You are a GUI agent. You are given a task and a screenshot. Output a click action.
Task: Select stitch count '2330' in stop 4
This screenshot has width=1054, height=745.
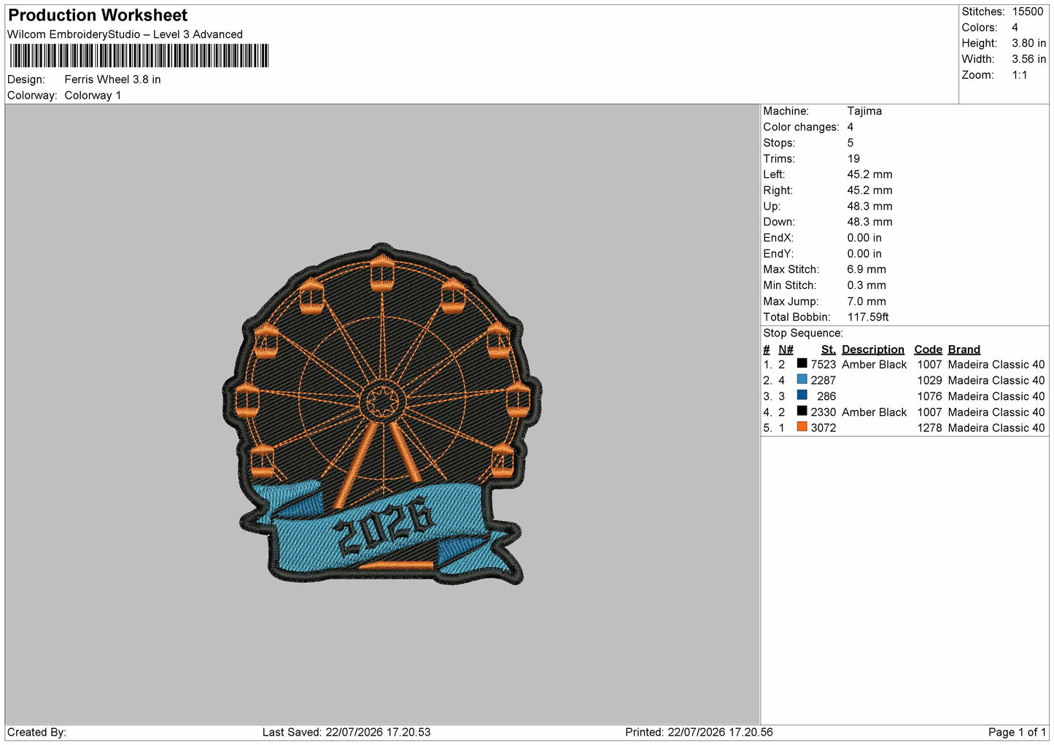click(x=824, y=412)
